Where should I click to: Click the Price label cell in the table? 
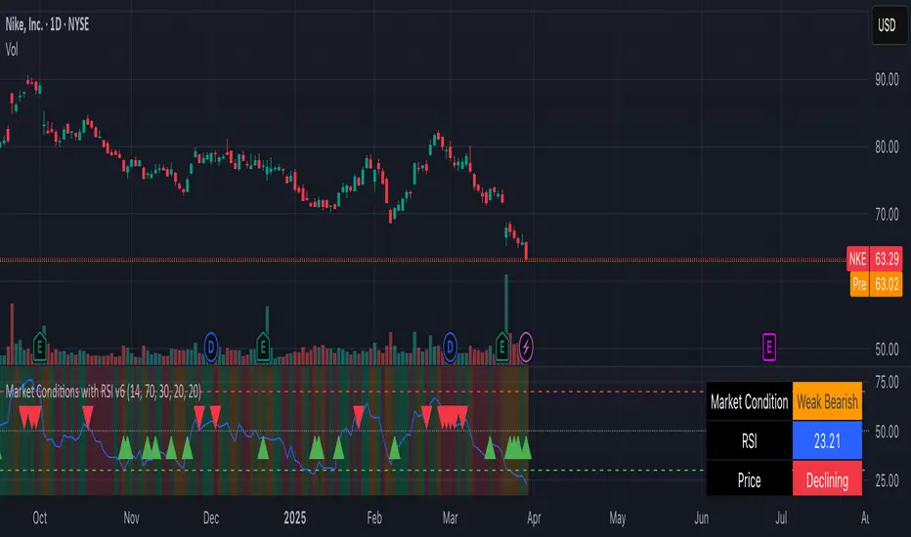point(749,480)
